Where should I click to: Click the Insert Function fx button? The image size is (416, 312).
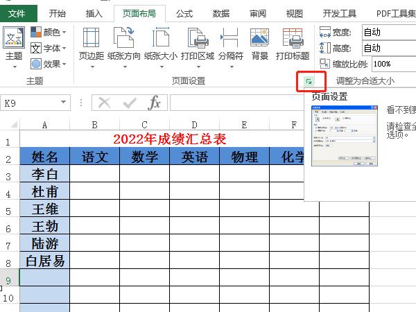tap(155, 103)
